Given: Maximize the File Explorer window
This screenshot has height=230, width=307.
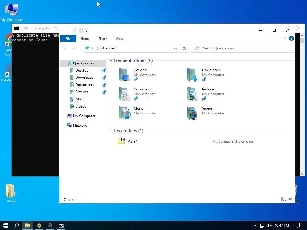Looking at the screenshot, I should (274, 30).
